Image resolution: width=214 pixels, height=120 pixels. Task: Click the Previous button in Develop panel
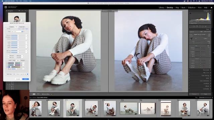click(x=194, y=94)
